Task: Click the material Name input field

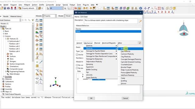Action: [111, 17]
